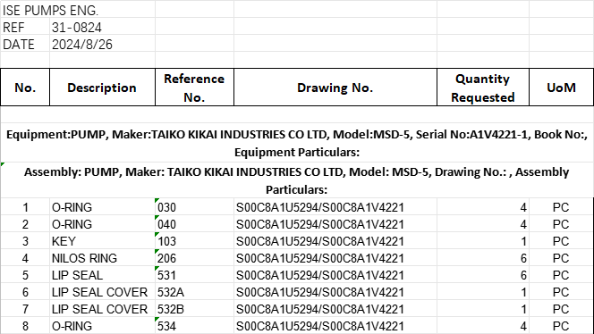Image resolution: width=594 pixels, height=334 pixels.
Task: Click the reference value '31-0824'
Action: (x=77, y=28)
